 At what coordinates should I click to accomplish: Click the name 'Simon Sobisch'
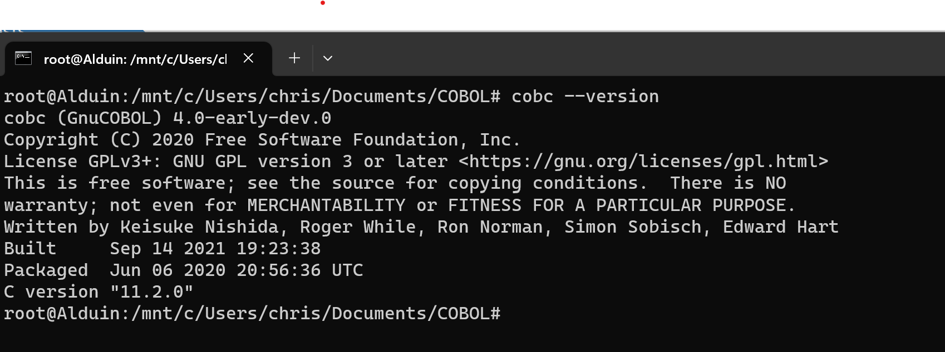tap(633, 227)
